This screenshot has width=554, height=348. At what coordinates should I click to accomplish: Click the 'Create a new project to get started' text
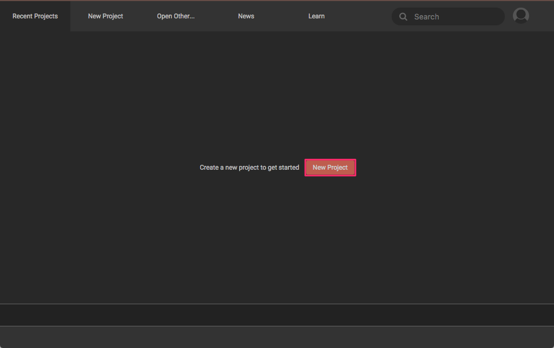click(x=249, y=168)
